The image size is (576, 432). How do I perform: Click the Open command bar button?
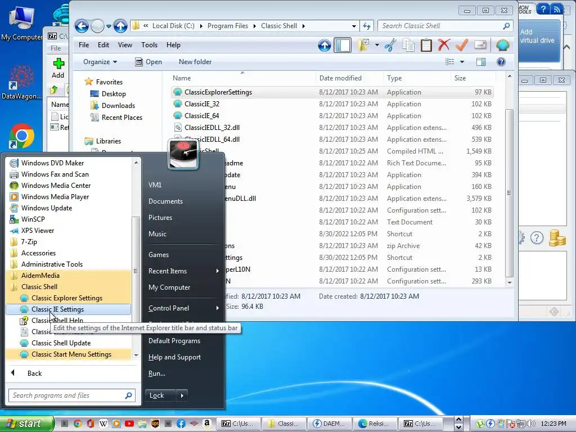click(148, 62)
